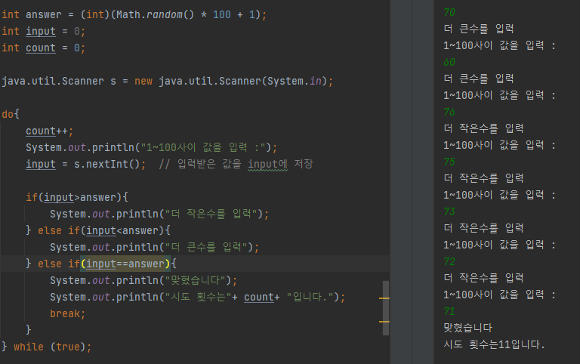Click the println "시도 횟수는" code line
The image size is (580, 364).
coord(198,297)
